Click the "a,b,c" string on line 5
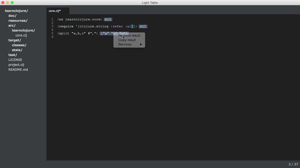 (78, 33)
